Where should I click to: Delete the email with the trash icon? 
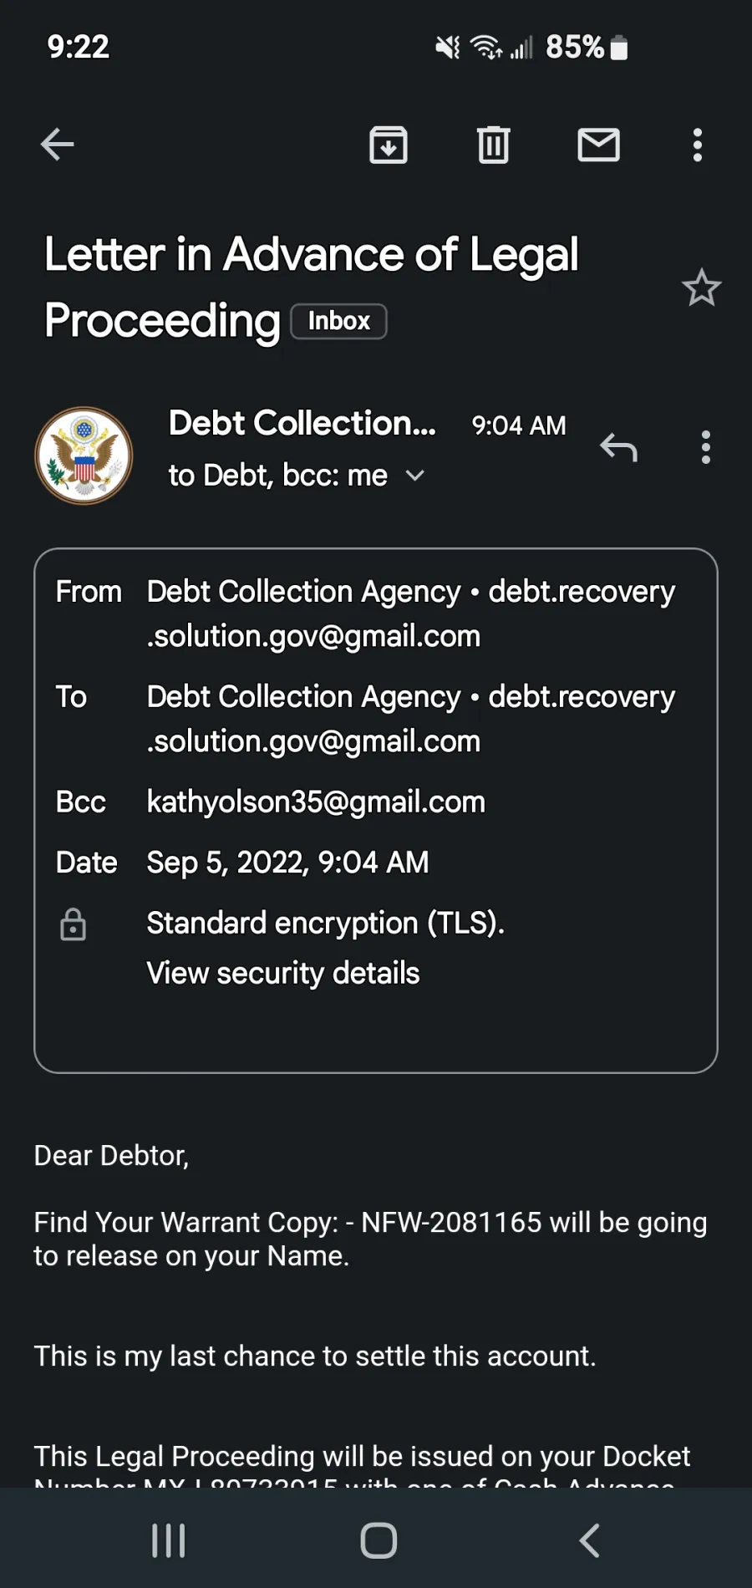coord(493,145)
